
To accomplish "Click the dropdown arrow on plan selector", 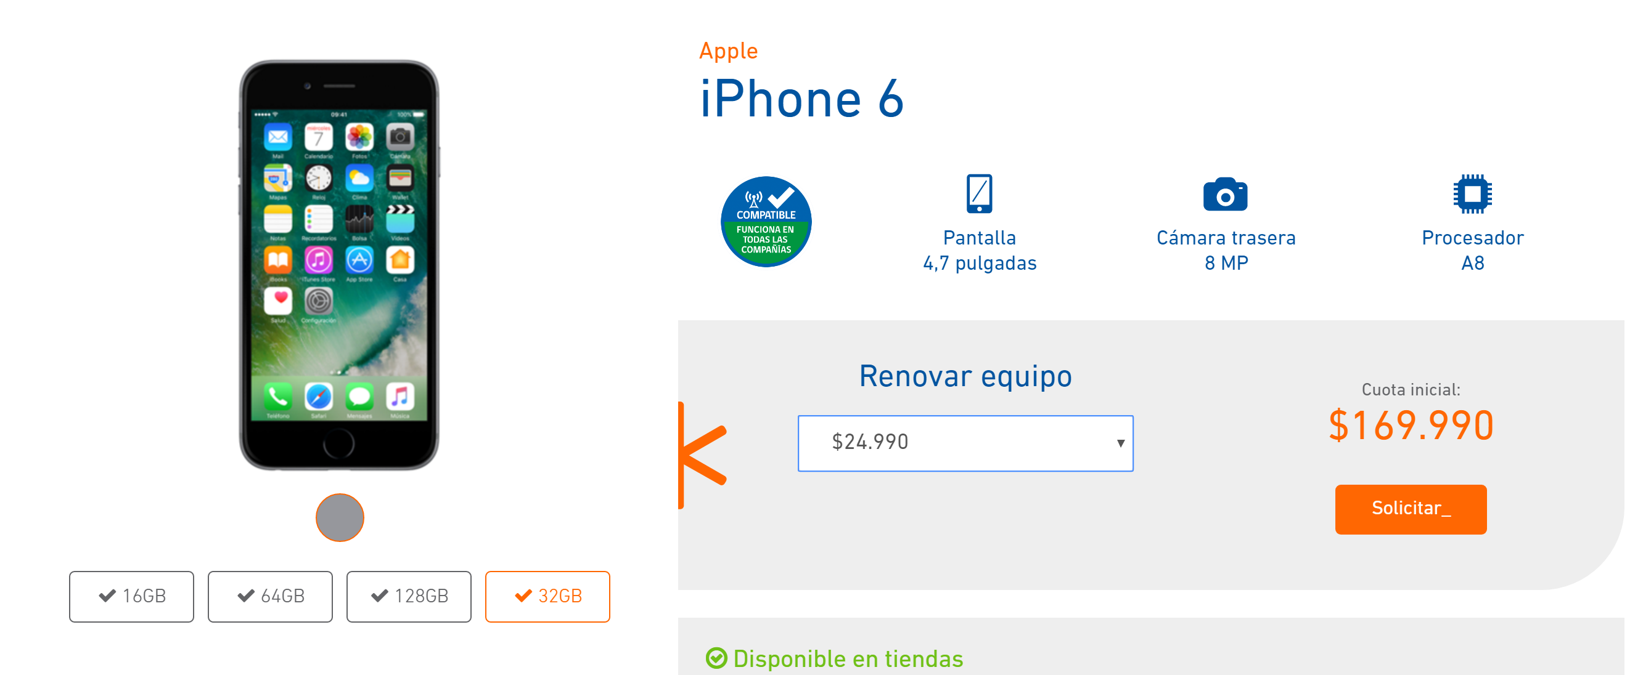I will pos(1120,443).
